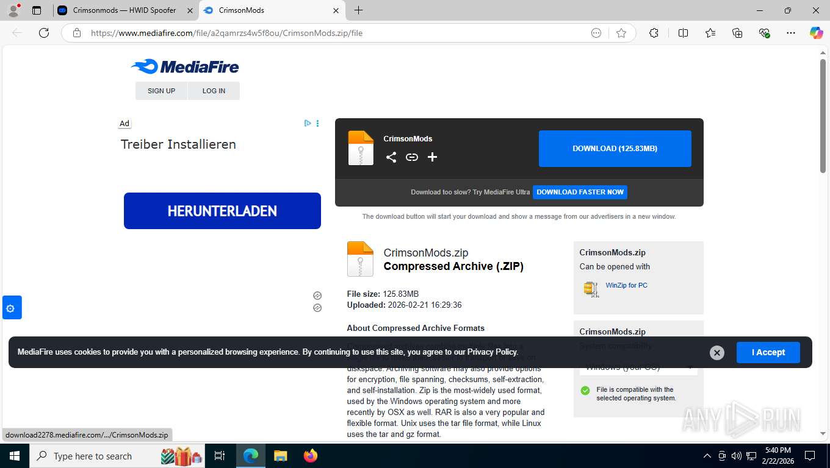Share the CrimsonMods file
The image size is (830, 468).
(391, 157)
